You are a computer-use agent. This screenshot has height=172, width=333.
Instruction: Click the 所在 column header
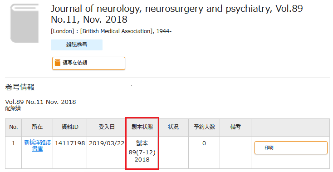click(37, 127)
